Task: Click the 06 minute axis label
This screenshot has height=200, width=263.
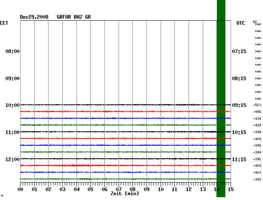Action: tap(104, 189)
